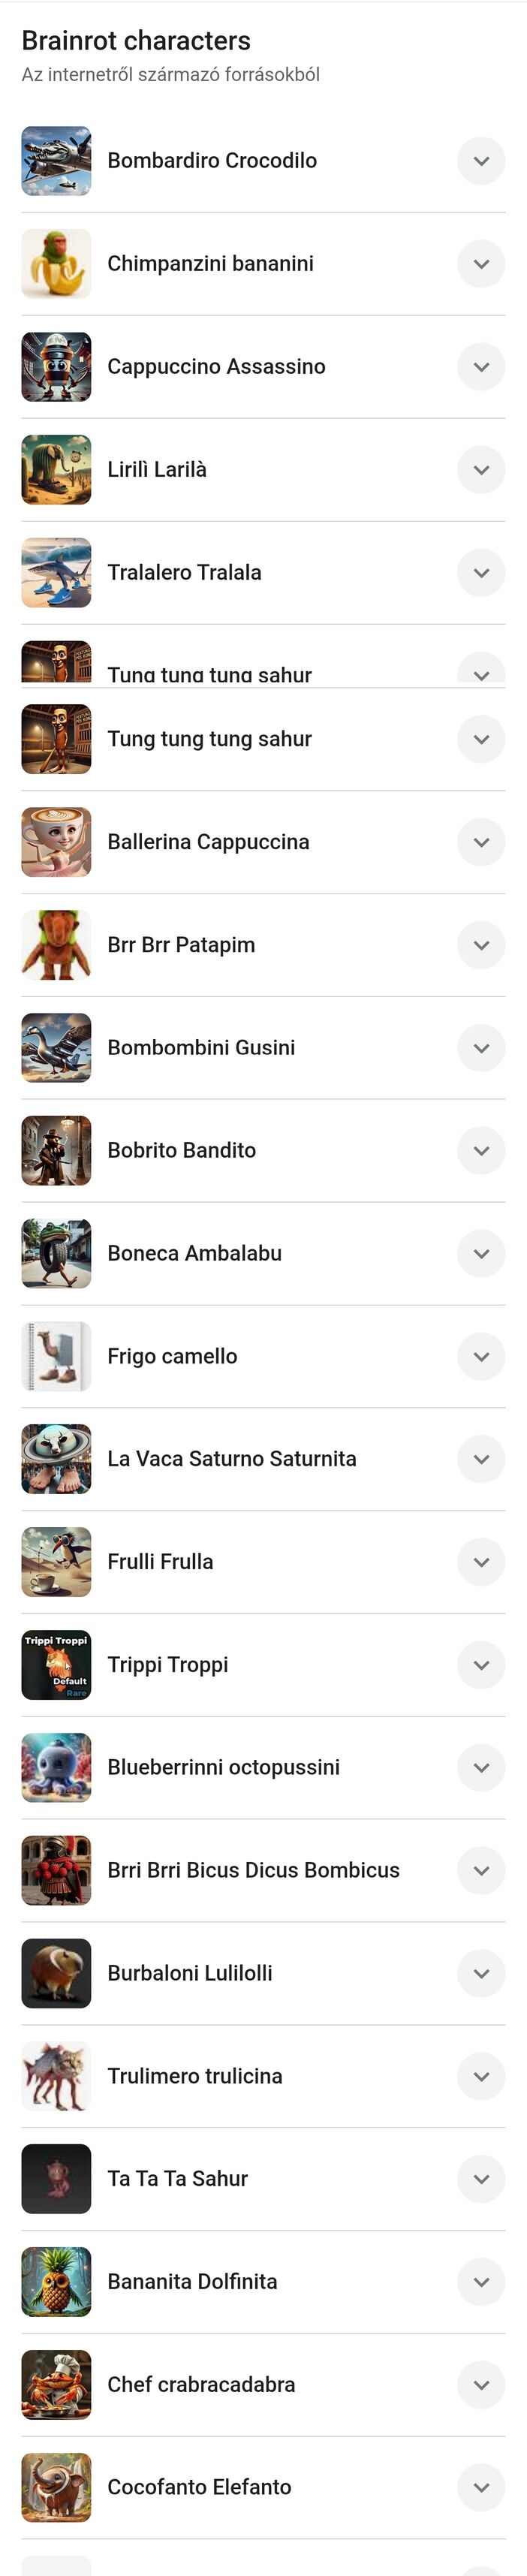Screen dimensions: 527x2576
Task: Click the Brri Brri Bicus Dicus Bombicus text
Action: (x=253, y=1870)
